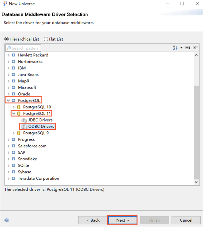Select the JDBC Drivers entry

pyautogui.click(x=40, y=120)
